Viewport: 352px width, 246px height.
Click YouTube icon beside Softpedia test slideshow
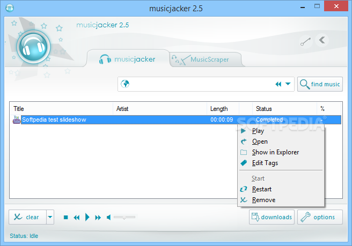17,120
